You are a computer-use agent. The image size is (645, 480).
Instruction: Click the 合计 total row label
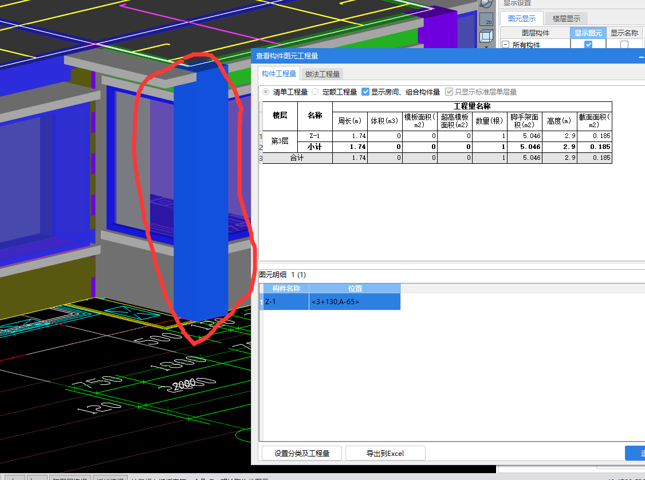(x=297, y=158)
